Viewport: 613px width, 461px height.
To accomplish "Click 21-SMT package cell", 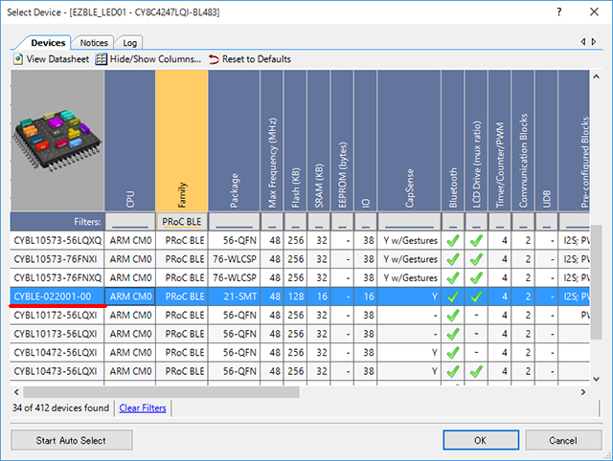I will [x=234, y=296].
